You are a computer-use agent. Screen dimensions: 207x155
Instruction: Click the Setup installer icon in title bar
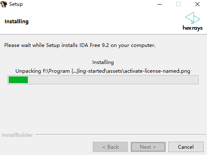4,4
